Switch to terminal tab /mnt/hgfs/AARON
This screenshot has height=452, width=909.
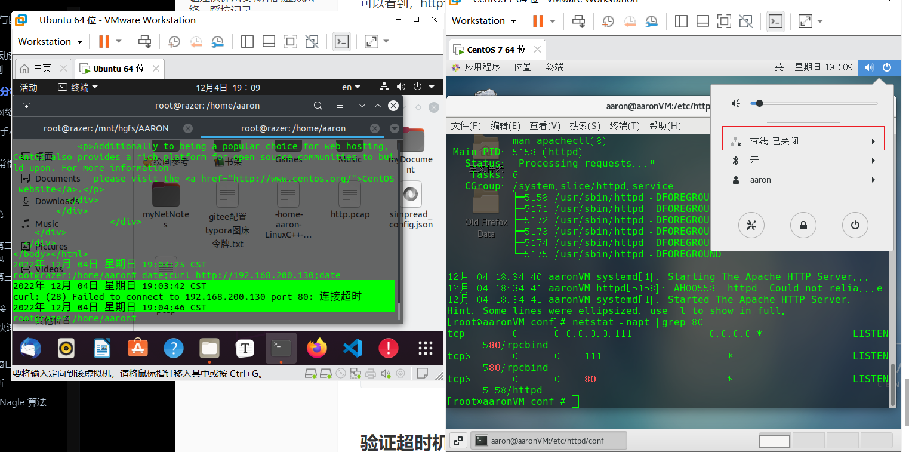click(106, 128)
